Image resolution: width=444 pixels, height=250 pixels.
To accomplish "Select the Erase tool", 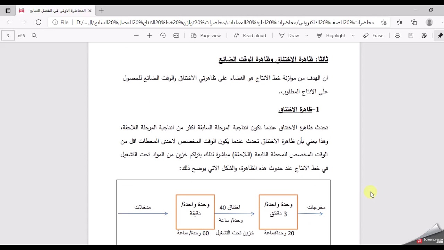I will tap(373, 35).
